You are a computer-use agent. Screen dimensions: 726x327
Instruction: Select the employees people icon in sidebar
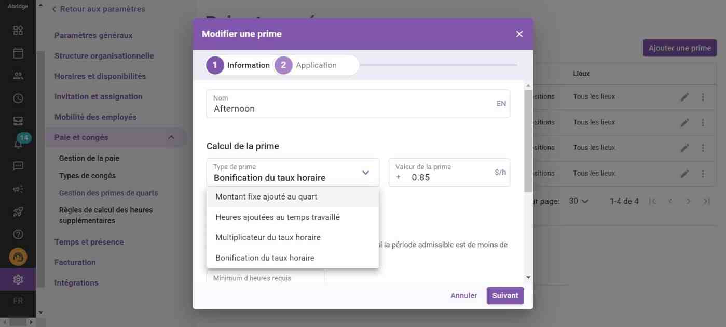[18, 75]
